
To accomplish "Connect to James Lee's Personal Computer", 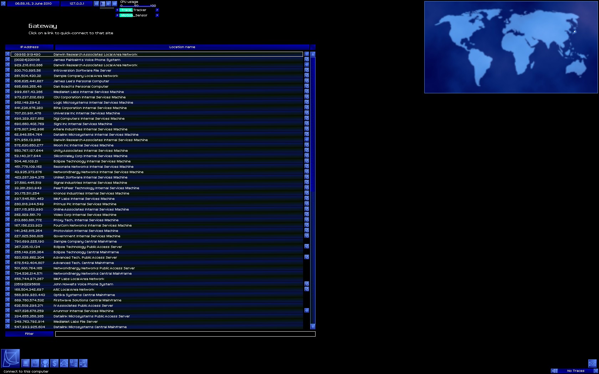I will point(157,81).
